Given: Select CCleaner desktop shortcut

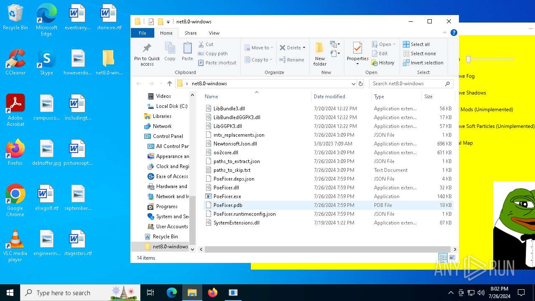Looking at the screenshot, I should point(15,62).
